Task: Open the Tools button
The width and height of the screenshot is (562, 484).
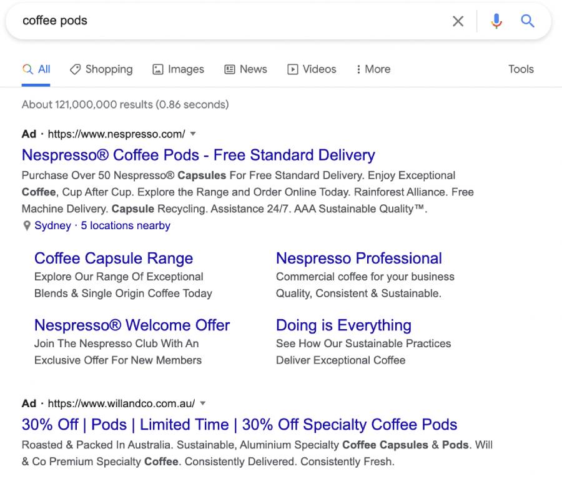Action: (x=521, y=69)
